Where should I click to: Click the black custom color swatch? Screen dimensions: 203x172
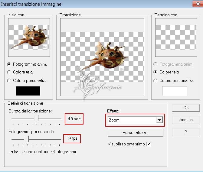28,91
